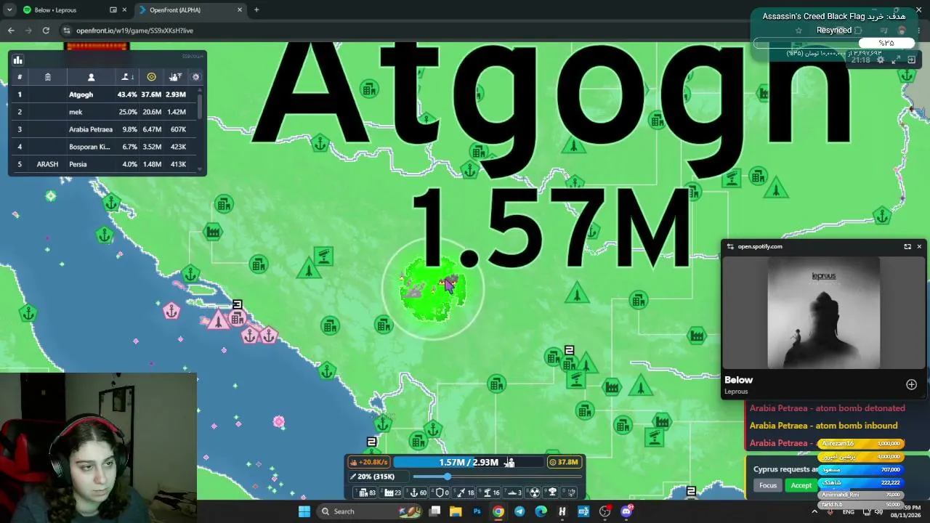Select Persia row in the leaderboard
The width and height of the screenshot is (930, 523).
(105, 164)
